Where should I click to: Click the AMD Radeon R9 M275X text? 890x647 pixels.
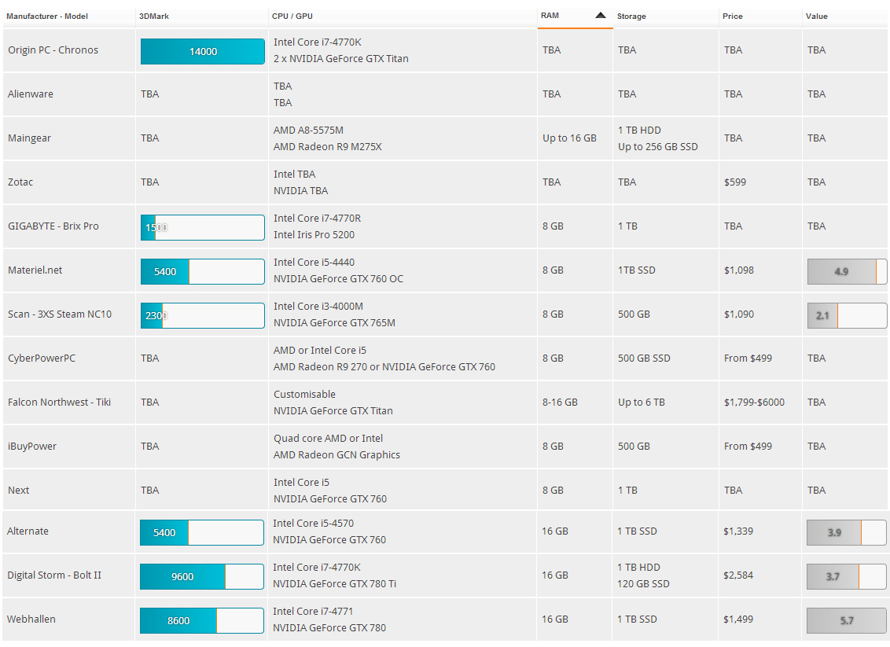(x=328, y=147)
